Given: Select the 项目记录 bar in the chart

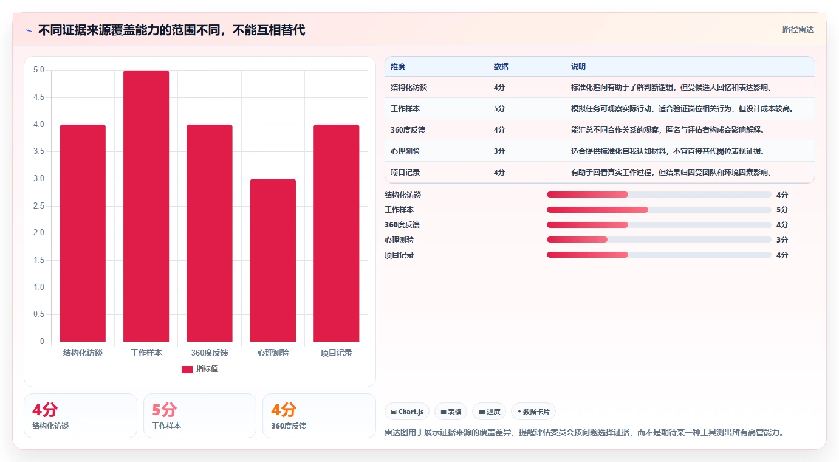Looking at the screenshot, I should tap(337, 233).
